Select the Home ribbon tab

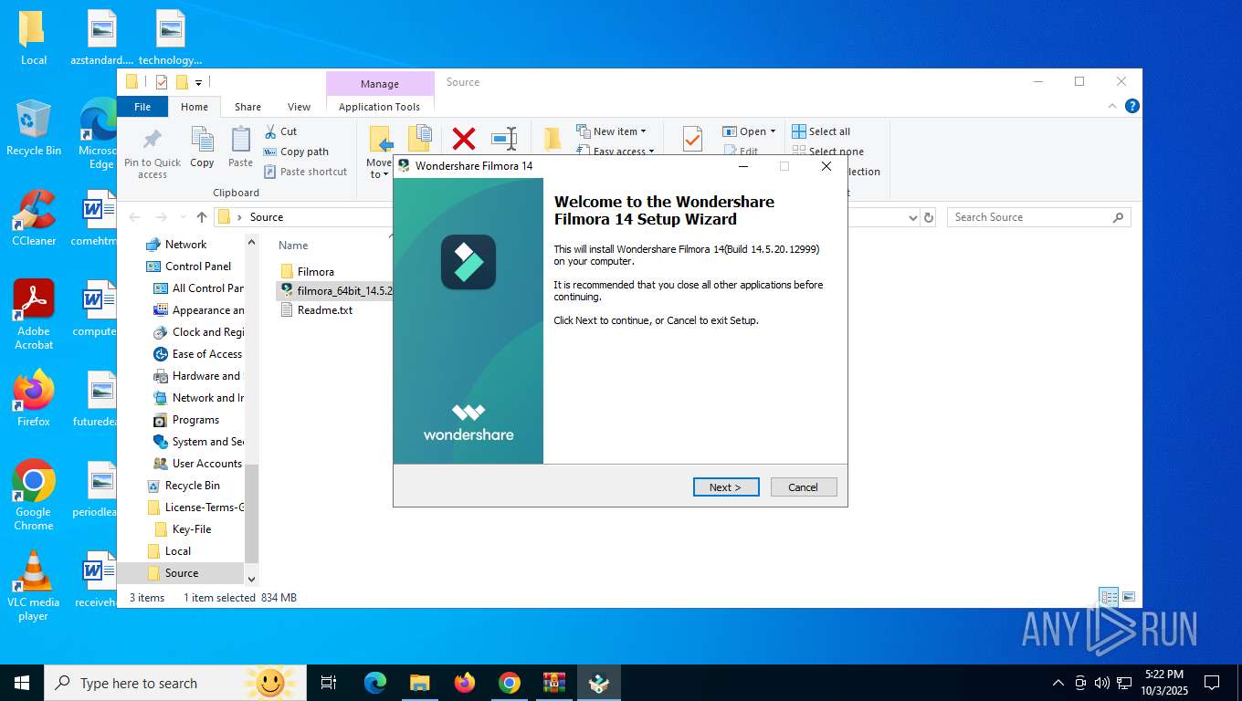click(195, 107)
